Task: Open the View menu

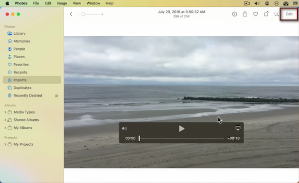Action: coord(77,3)
